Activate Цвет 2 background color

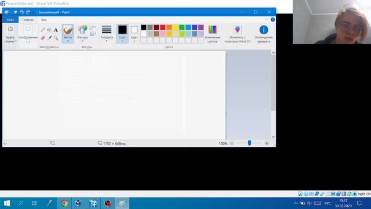tap(134, 34)
